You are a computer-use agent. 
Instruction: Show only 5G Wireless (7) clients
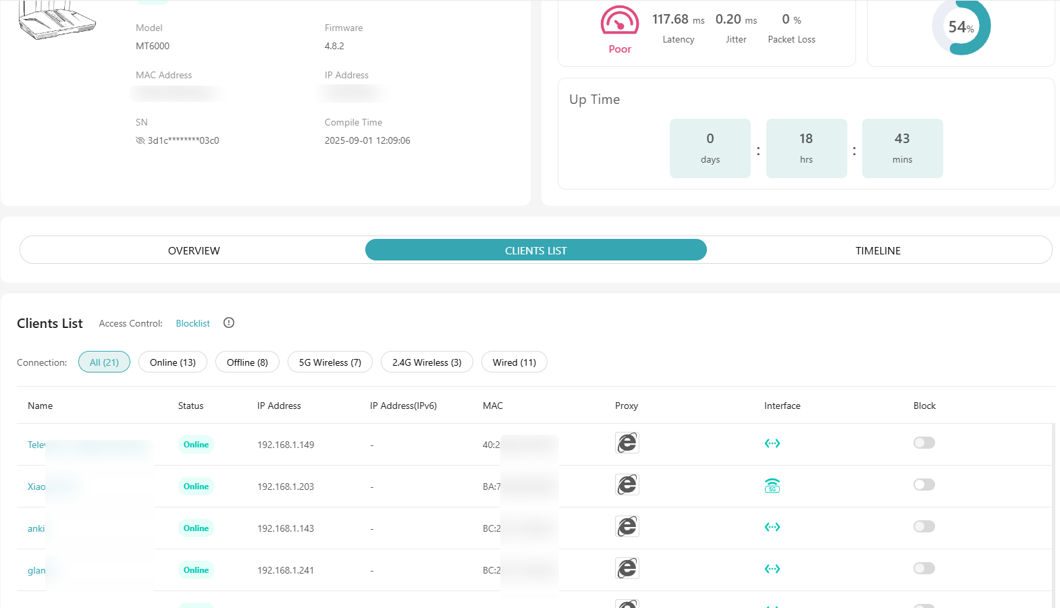click(x=329, y=362)
